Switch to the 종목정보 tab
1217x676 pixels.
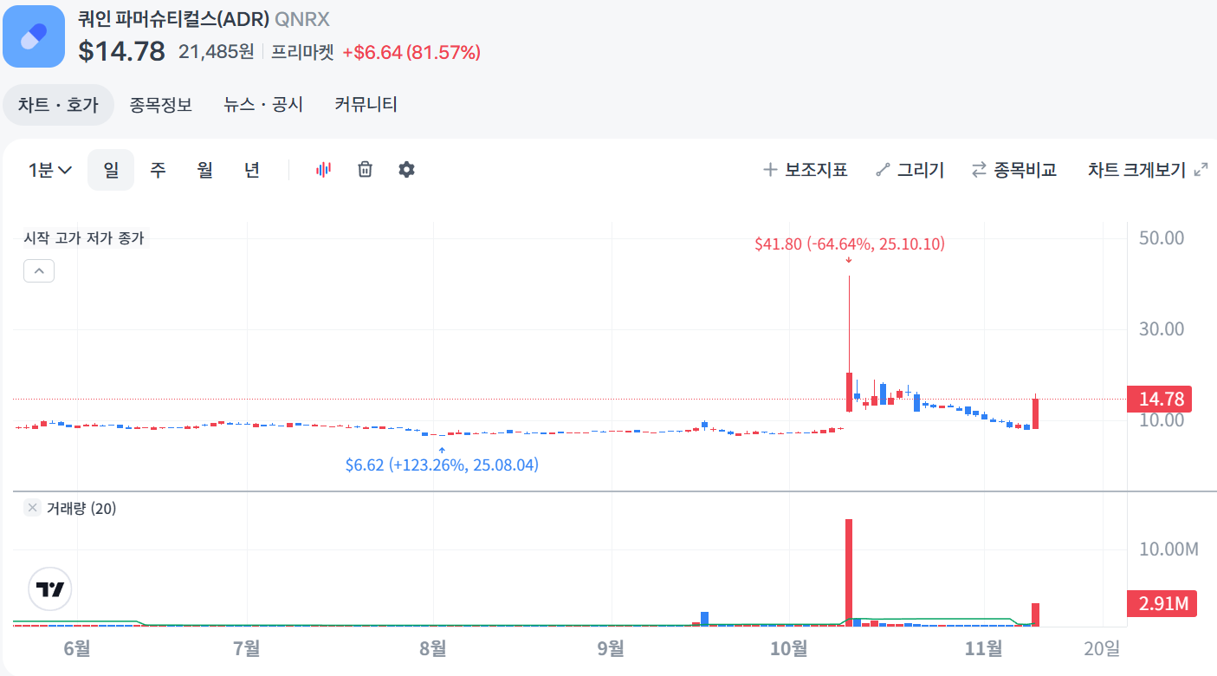(x=160, y=104)
